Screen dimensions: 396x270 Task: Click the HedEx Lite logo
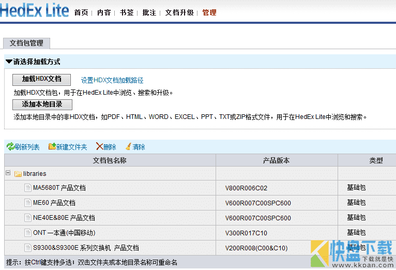[x=34, y=10]
